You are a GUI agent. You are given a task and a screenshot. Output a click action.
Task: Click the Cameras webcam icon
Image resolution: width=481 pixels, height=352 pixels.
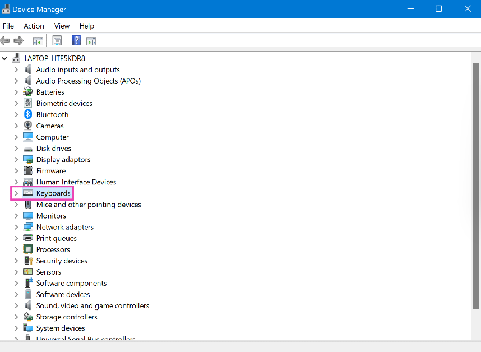pos(28,126)
